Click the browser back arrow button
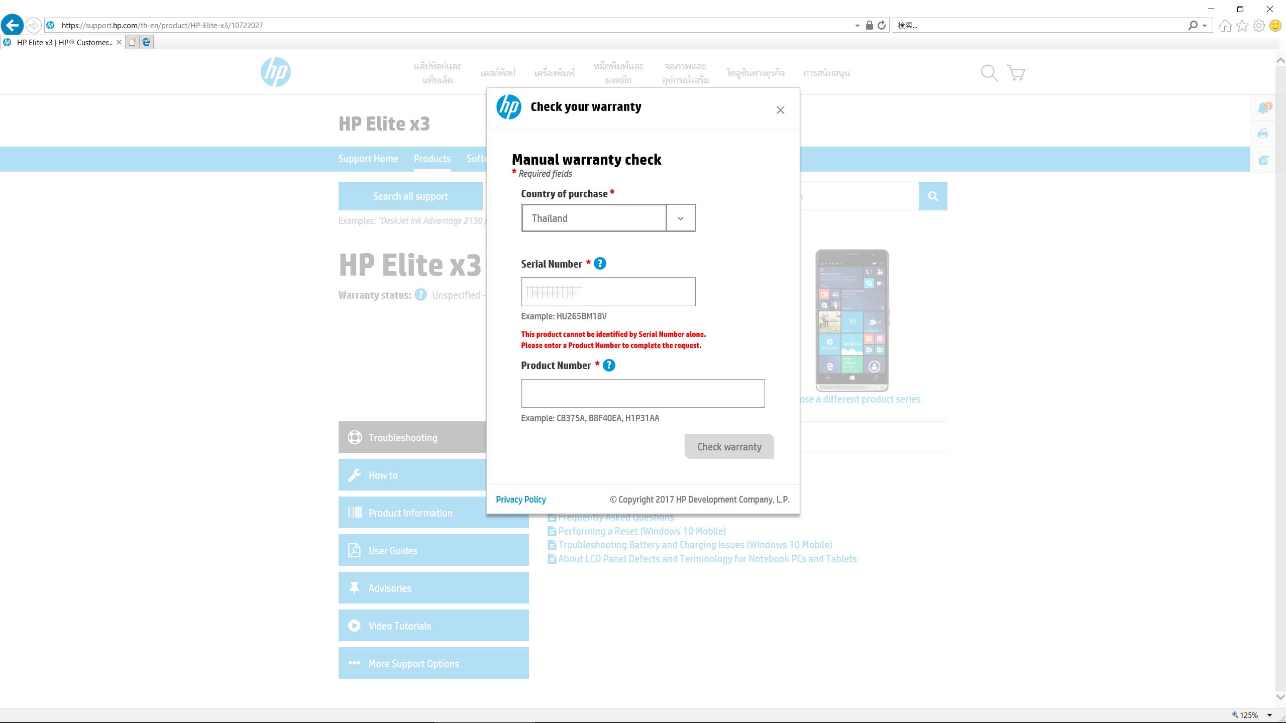The height and width of the screenshot is (723, 1286). [x=13, y=25]
